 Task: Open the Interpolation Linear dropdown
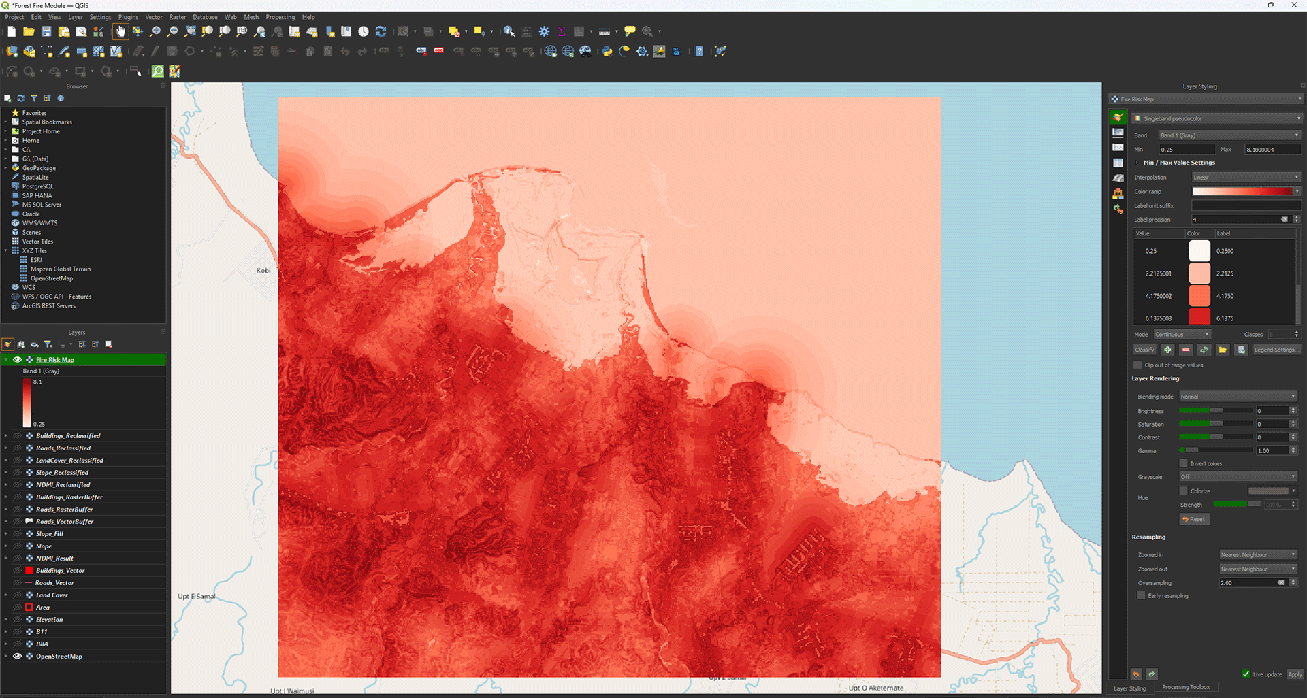(x=1246, y=178)
